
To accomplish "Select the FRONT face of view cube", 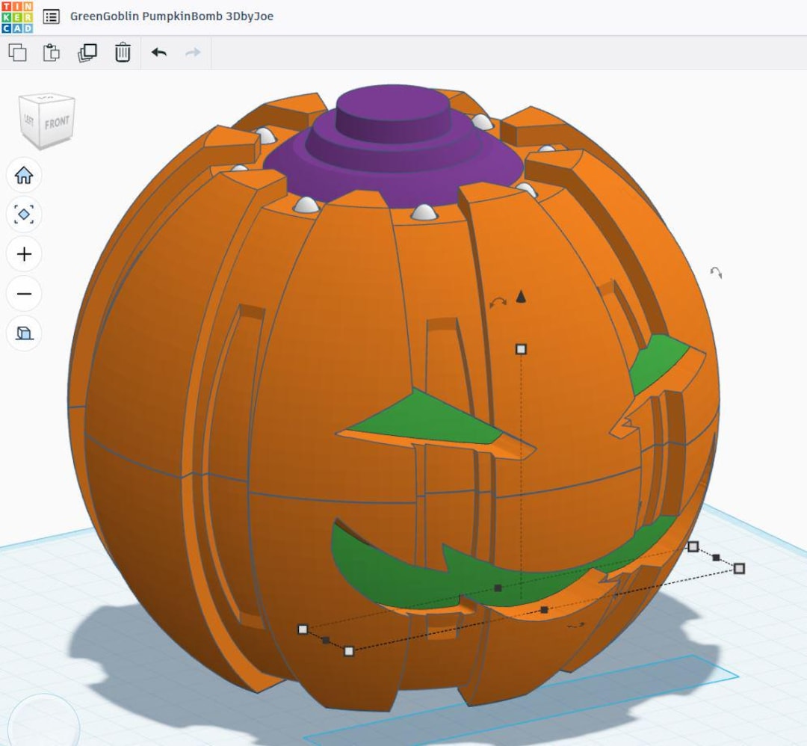I will point(58,123).
